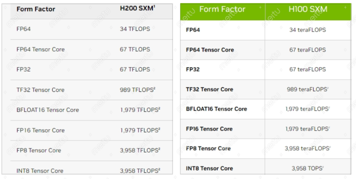The image size is (356, 179).
Task: Click 1,979 teraFLOPS in H100 BFLOAT16 row
Action: click(x=308, y=109)
